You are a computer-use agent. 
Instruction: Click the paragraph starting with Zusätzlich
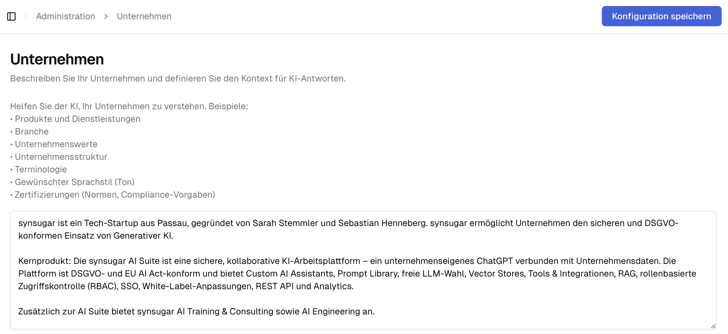tap(196, 311)
